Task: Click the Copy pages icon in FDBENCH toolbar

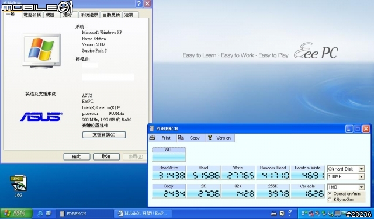Action: click(181, 138)
